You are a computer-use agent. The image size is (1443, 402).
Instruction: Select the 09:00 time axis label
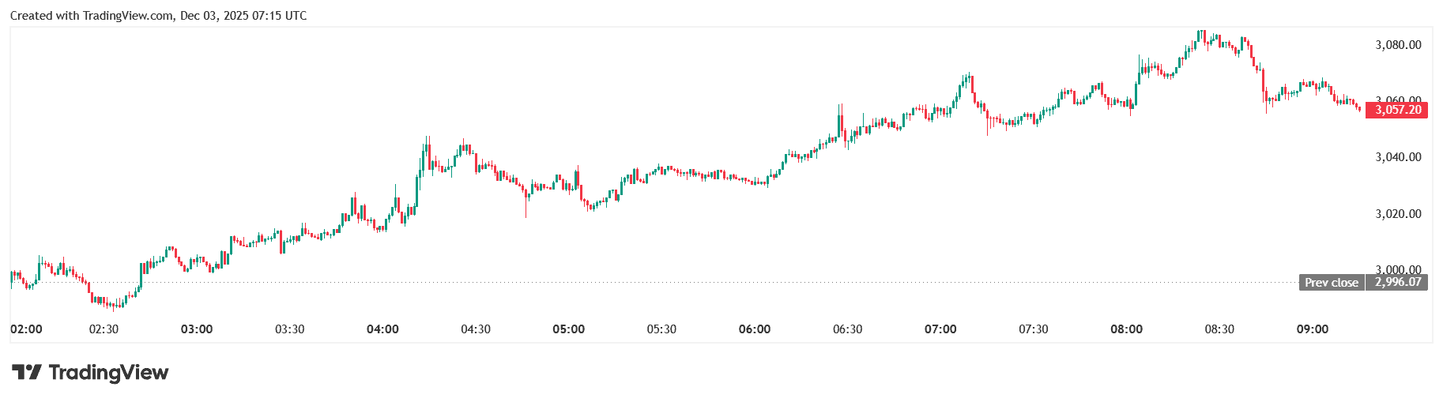click(1313, 329)
